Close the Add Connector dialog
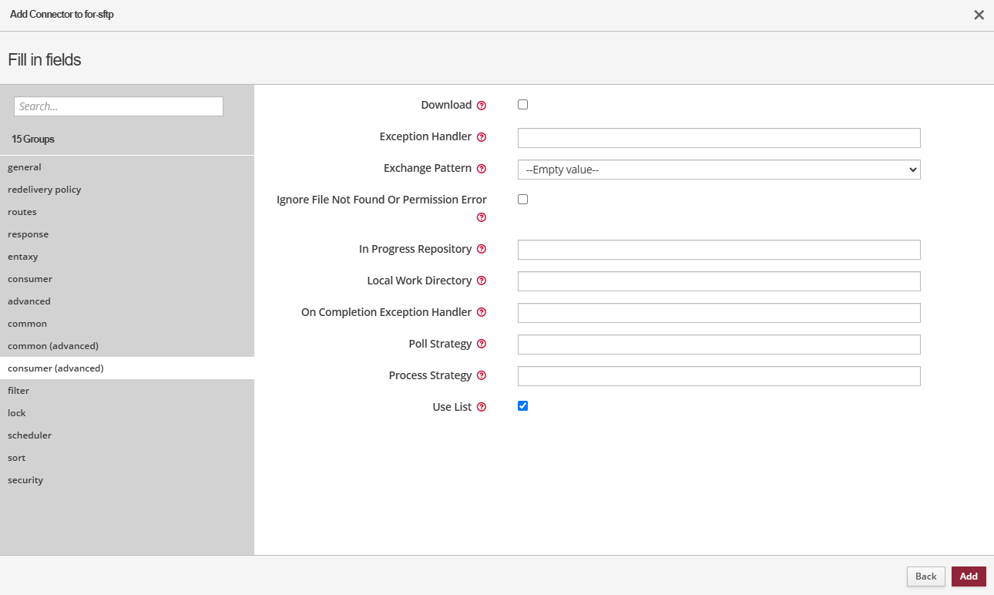994x595 pixels. pos(979,15)
